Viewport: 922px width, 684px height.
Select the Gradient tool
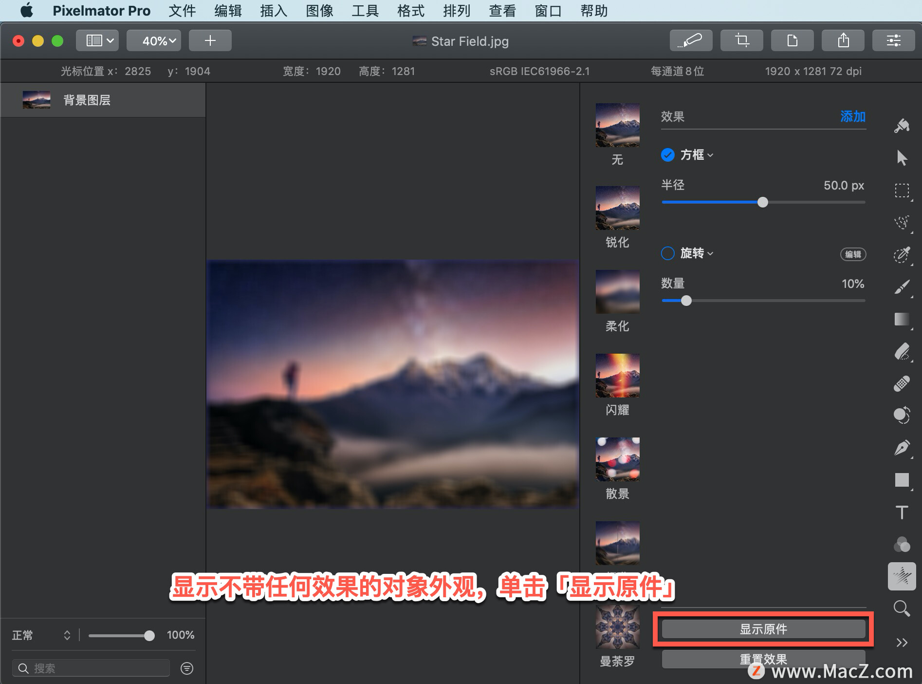pyautogui.click(x=902, y=319)
